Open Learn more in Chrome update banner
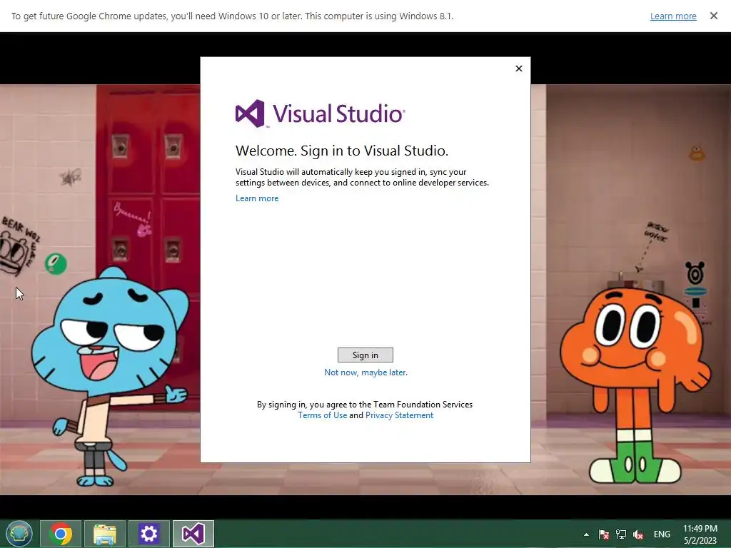 [673, 16]
